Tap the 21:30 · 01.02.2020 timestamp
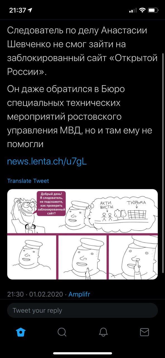 [x=35, y=294]
